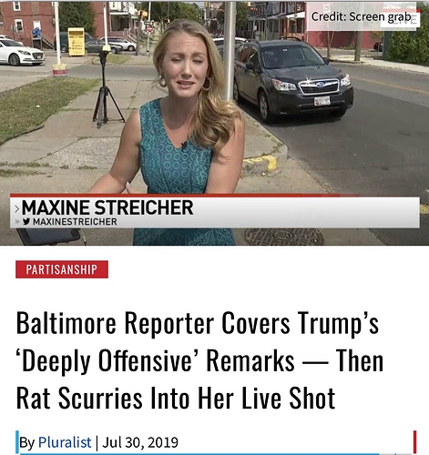Click the LIVE badge in the video corner
Image resolution: width=429 pixels, height=455 pixels.
pos(400,18)
